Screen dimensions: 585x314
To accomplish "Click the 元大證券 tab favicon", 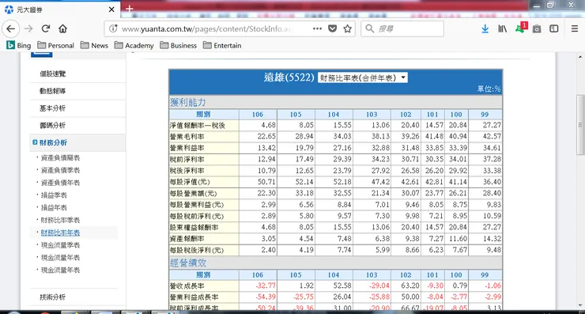I will pyautogui.click(x=9, y=9).
